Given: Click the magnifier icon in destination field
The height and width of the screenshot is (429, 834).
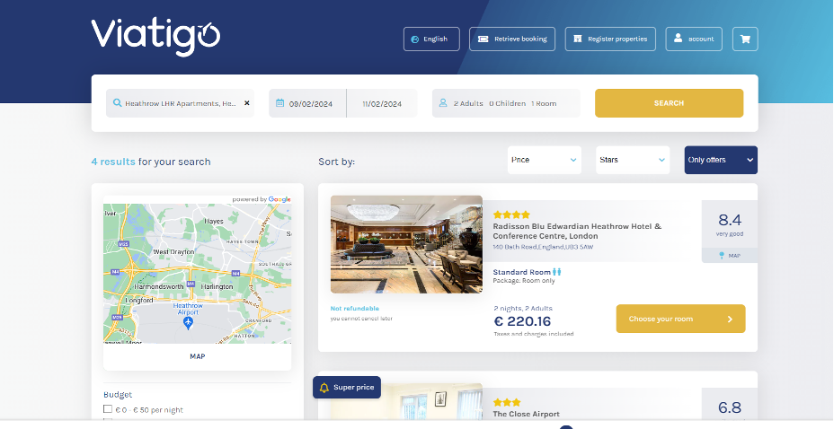Looking at the screenshot, I should point(117,103).
